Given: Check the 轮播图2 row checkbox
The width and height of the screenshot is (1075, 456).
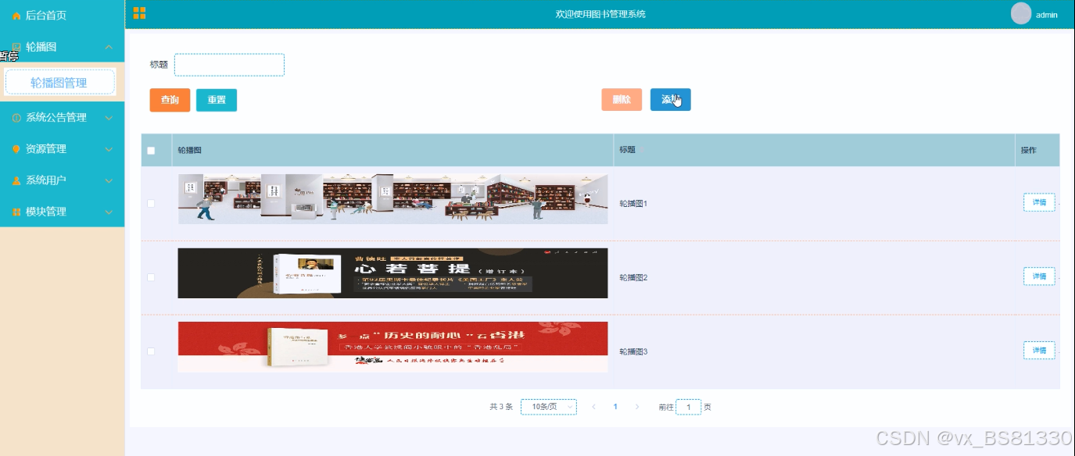Looking at the screenshot, I should (151, 277).
